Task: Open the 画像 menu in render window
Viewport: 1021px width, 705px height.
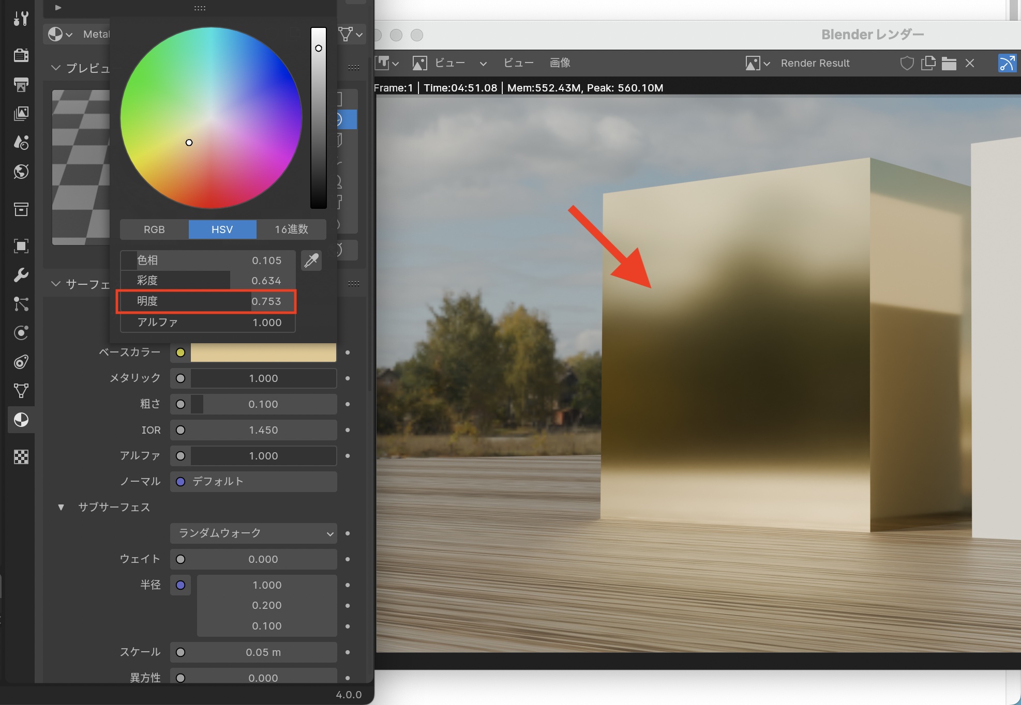Action: (x=560, y=63)
